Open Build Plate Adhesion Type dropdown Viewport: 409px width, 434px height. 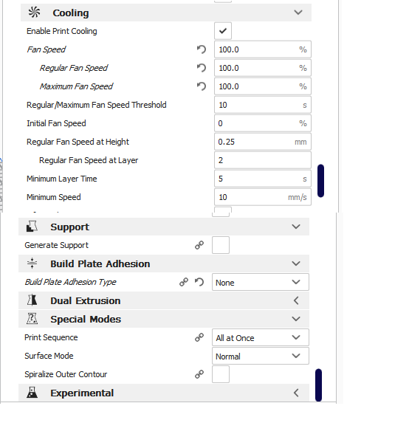[261, 282]
